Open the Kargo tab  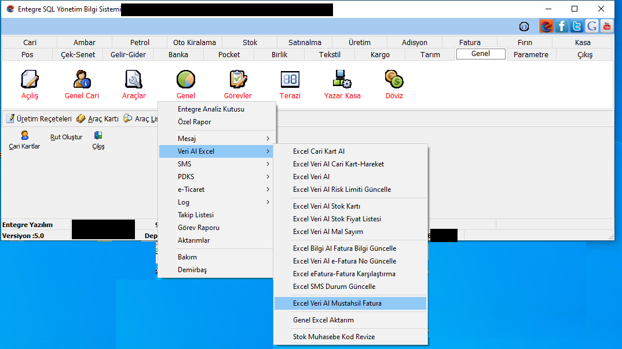click(380, 55)
